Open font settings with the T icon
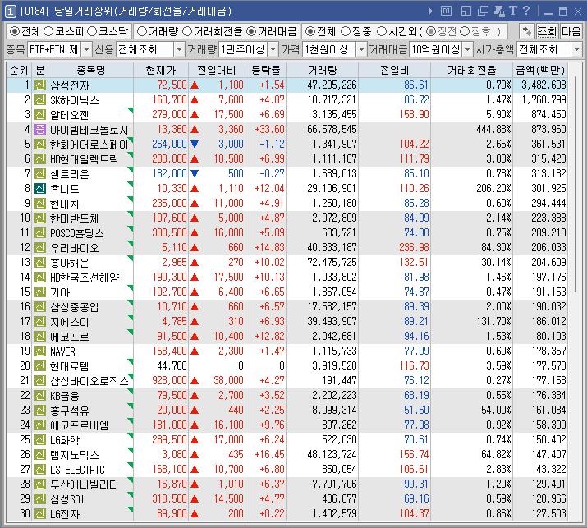587x528 pixels. (513, 11)
